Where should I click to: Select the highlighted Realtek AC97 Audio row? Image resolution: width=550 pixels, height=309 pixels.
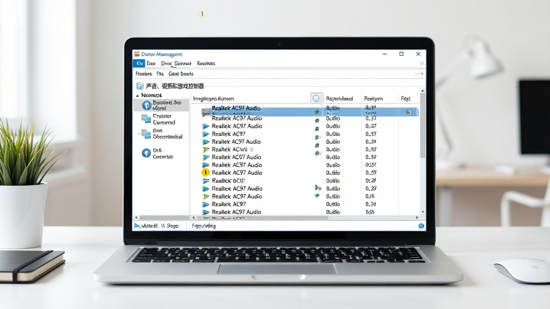310,112
